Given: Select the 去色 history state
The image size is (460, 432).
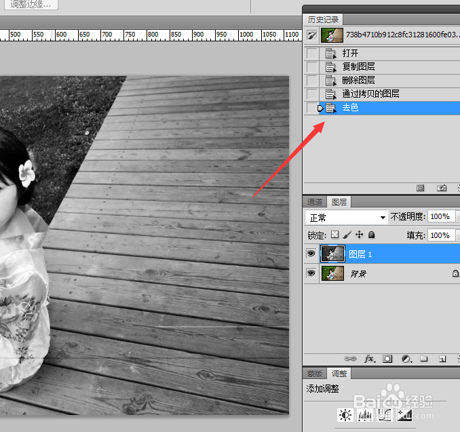Looking at the screenshot, I should pyautogui.click(x=389, y=108).
